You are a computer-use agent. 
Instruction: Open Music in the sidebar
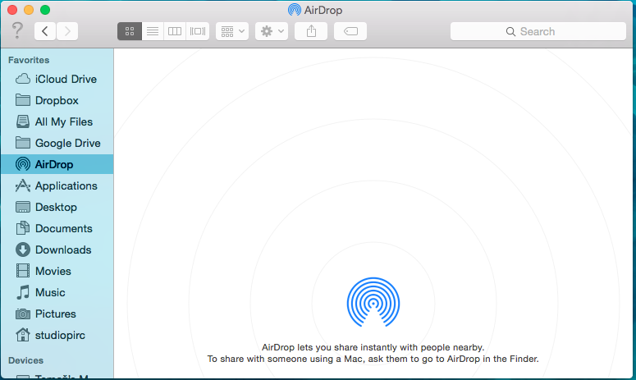[57, 292]
